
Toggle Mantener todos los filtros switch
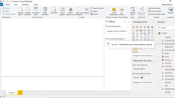(x=141, y=78)
